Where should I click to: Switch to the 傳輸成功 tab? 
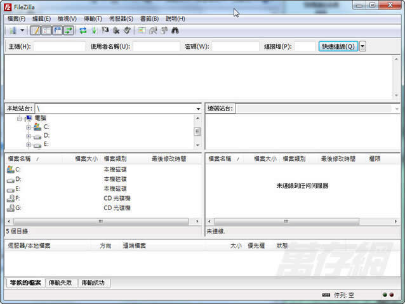coord(93,283)
